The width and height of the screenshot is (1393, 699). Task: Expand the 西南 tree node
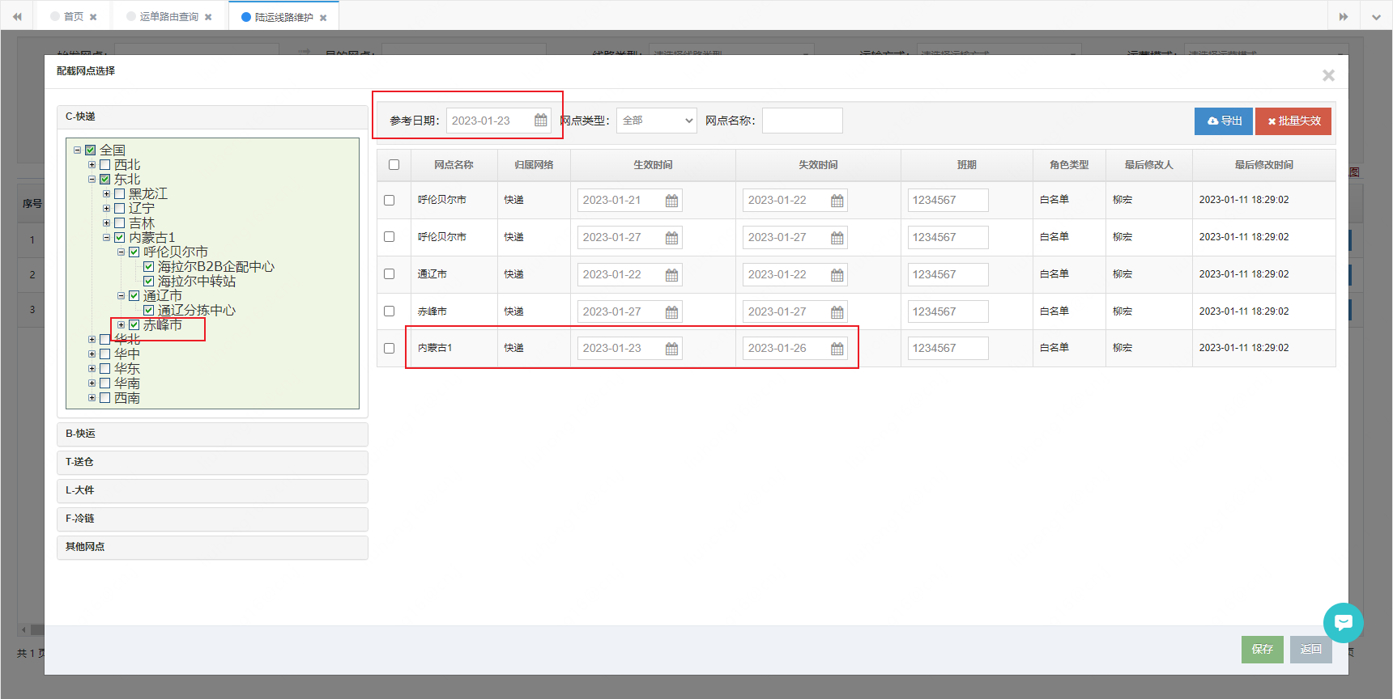pyautogui.click(x=92, y=397)
